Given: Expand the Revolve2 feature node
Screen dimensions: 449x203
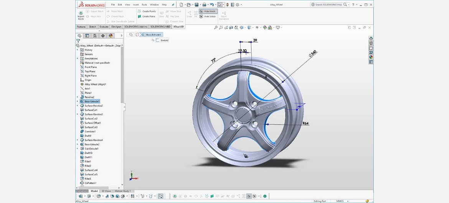Looking at the screenshot, I should coord(78,97).
